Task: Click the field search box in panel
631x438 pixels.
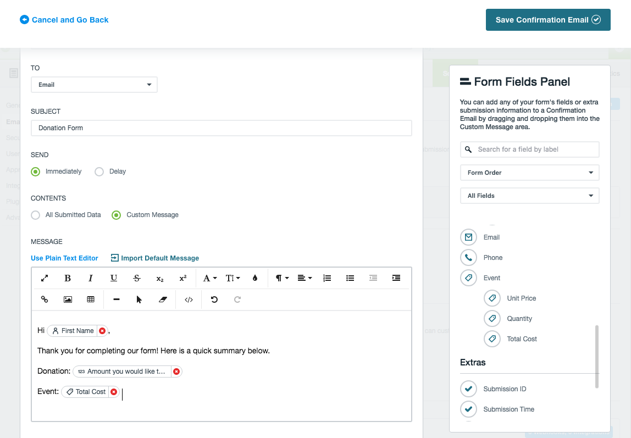Action: pyautogui.click(x=529, y=149)
